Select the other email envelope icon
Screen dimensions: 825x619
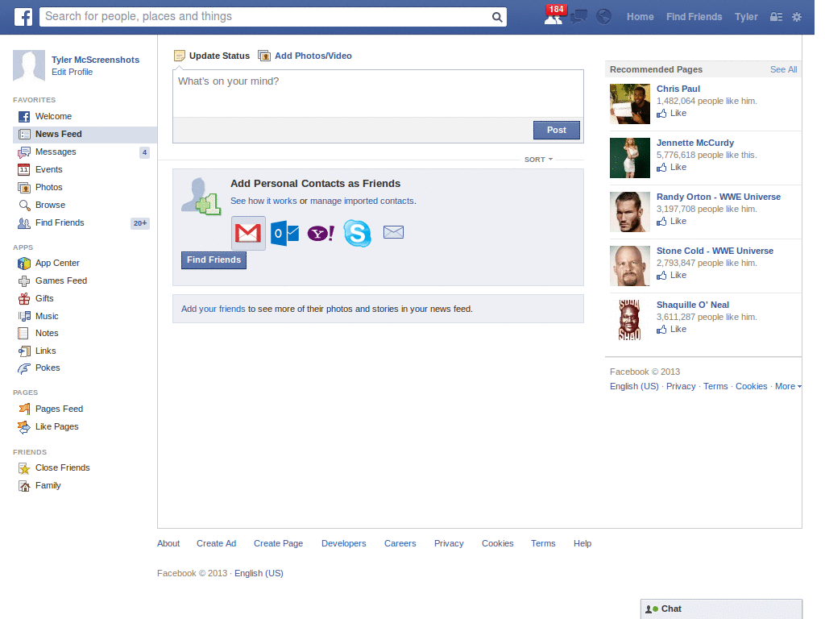[x=393, y=232]
